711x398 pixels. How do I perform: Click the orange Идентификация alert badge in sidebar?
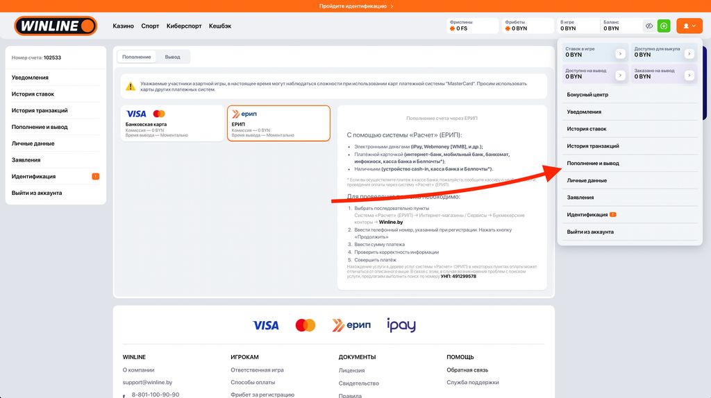click(x=96, y=177)
